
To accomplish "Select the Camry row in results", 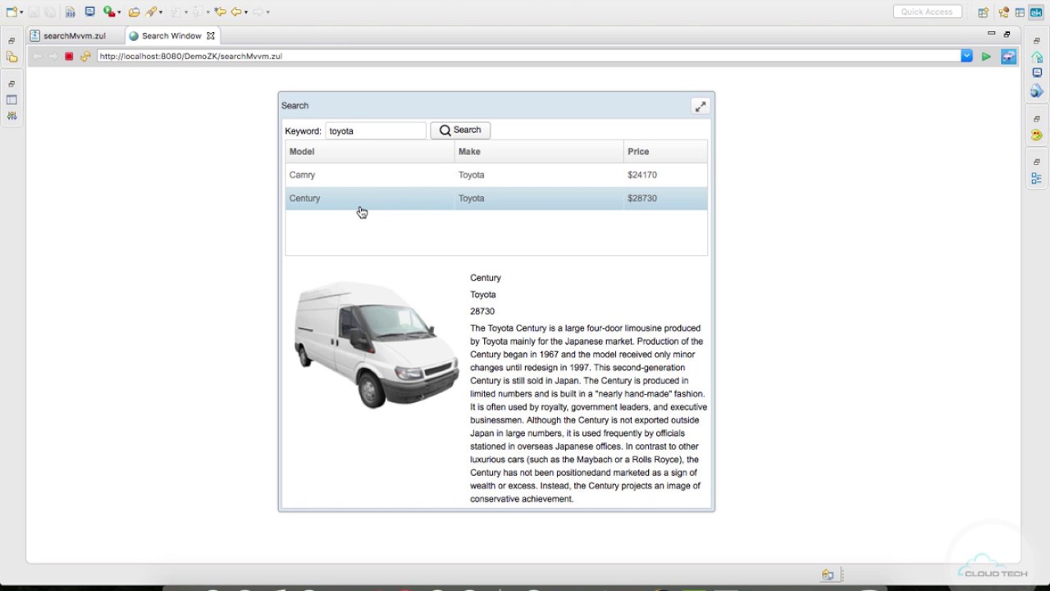I will (496, 175).
